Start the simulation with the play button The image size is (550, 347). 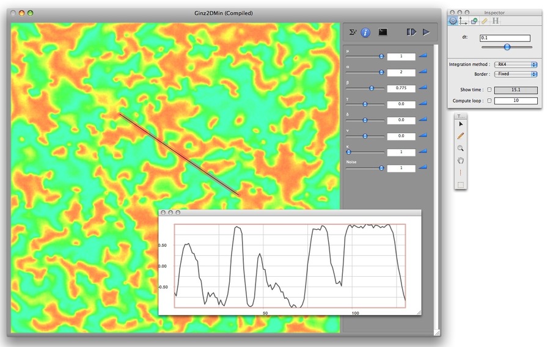click(426, 32)
